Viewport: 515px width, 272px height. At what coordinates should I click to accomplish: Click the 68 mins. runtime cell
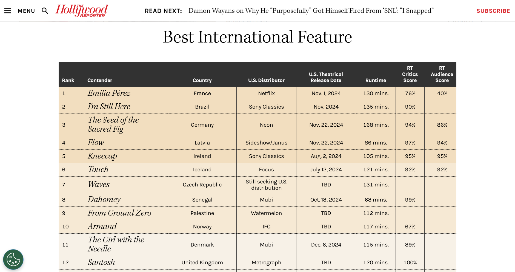[376, 200]
